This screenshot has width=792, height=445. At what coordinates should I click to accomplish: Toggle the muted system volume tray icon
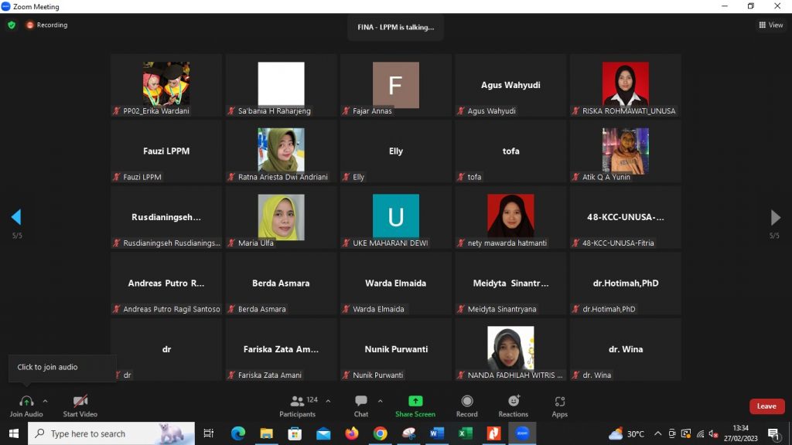coord(714,433)
